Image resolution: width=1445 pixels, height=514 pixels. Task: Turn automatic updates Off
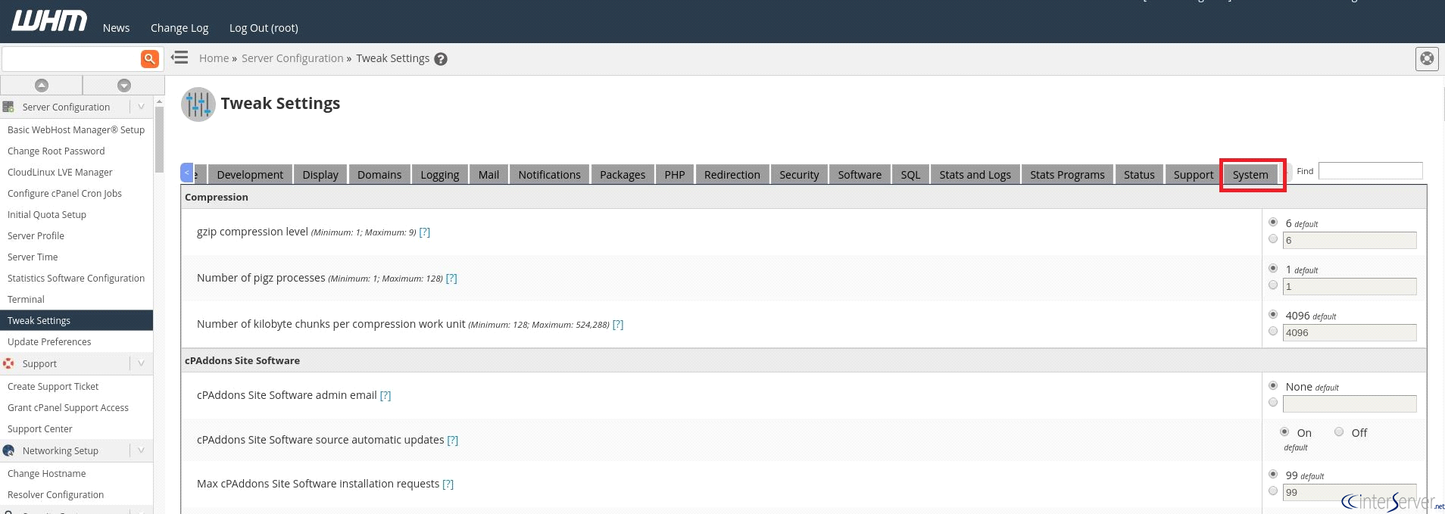pos(1339,431)
